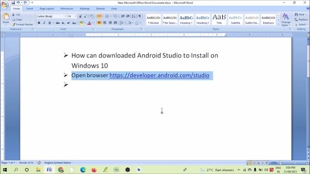Click the 150% zoom level indicator
310x174 pixels.
click(x=274, y=163)
